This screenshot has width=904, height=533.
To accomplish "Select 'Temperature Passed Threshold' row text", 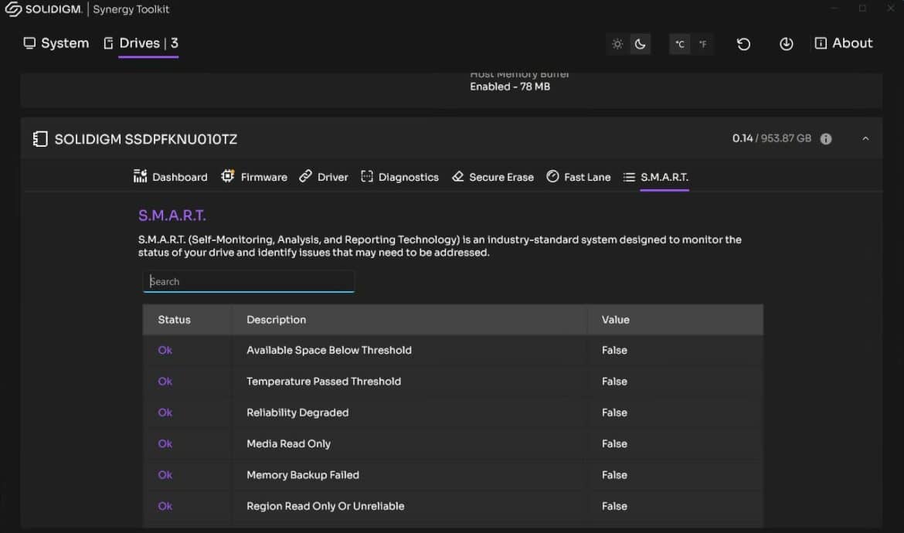I will coord(324,382).
